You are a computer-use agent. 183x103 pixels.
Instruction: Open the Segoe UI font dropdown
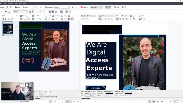tap(106, 16)
